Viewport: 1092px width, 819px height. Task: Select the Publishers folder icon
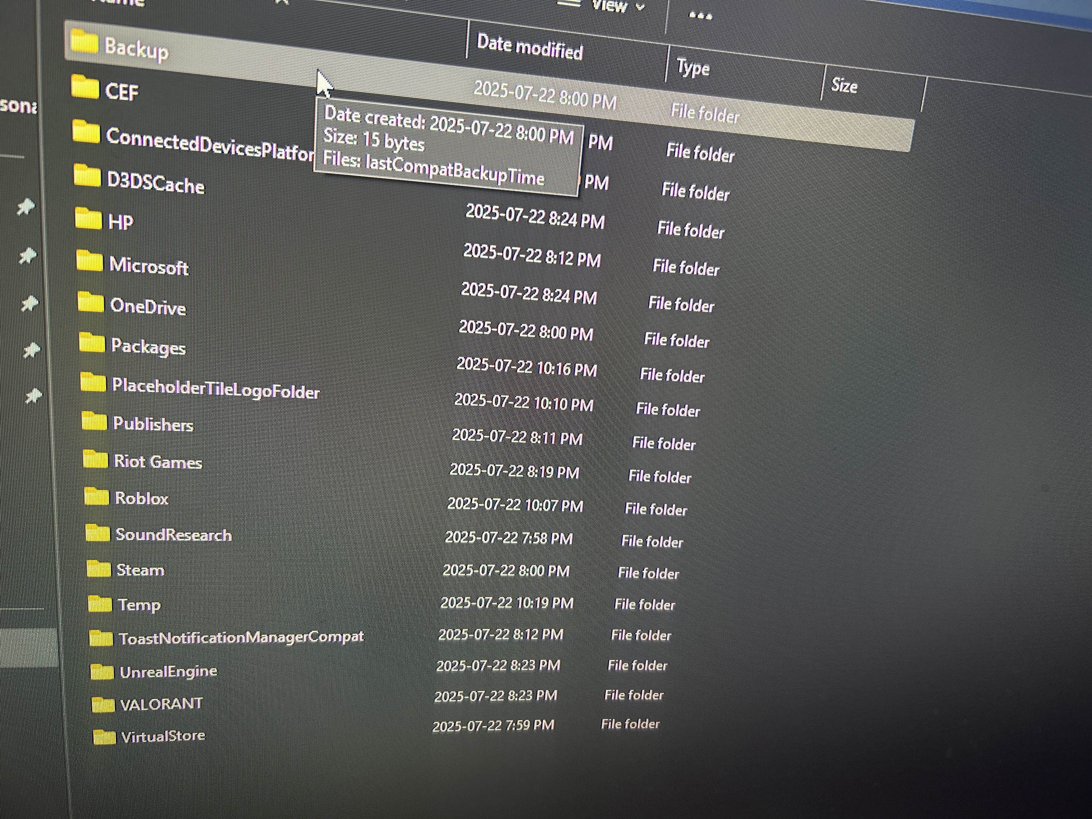click(94, 421)
